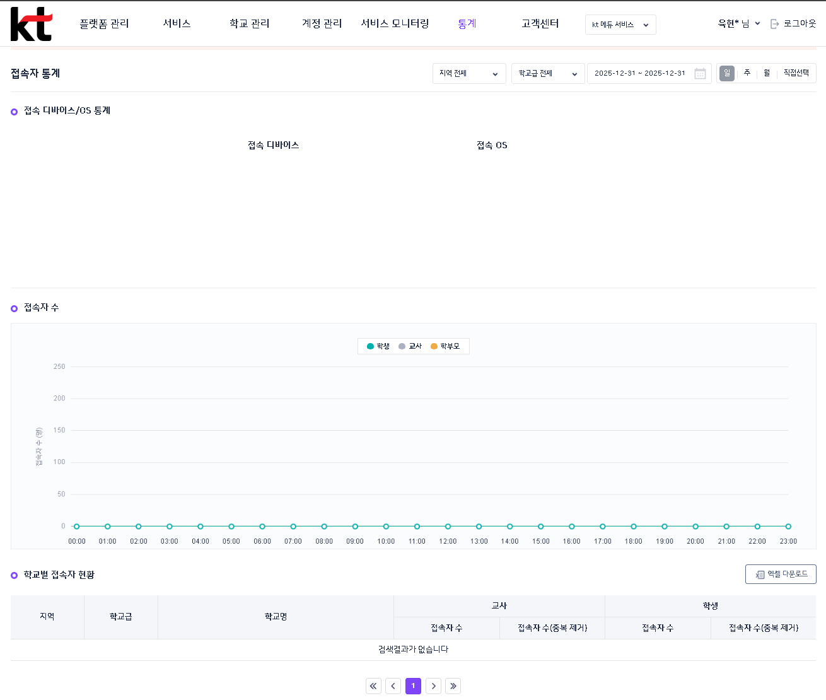Image resolution: width=826 pixels, height=700 pixels.
Task: Select the 직접선택 period option
Action: click(796, 73)
